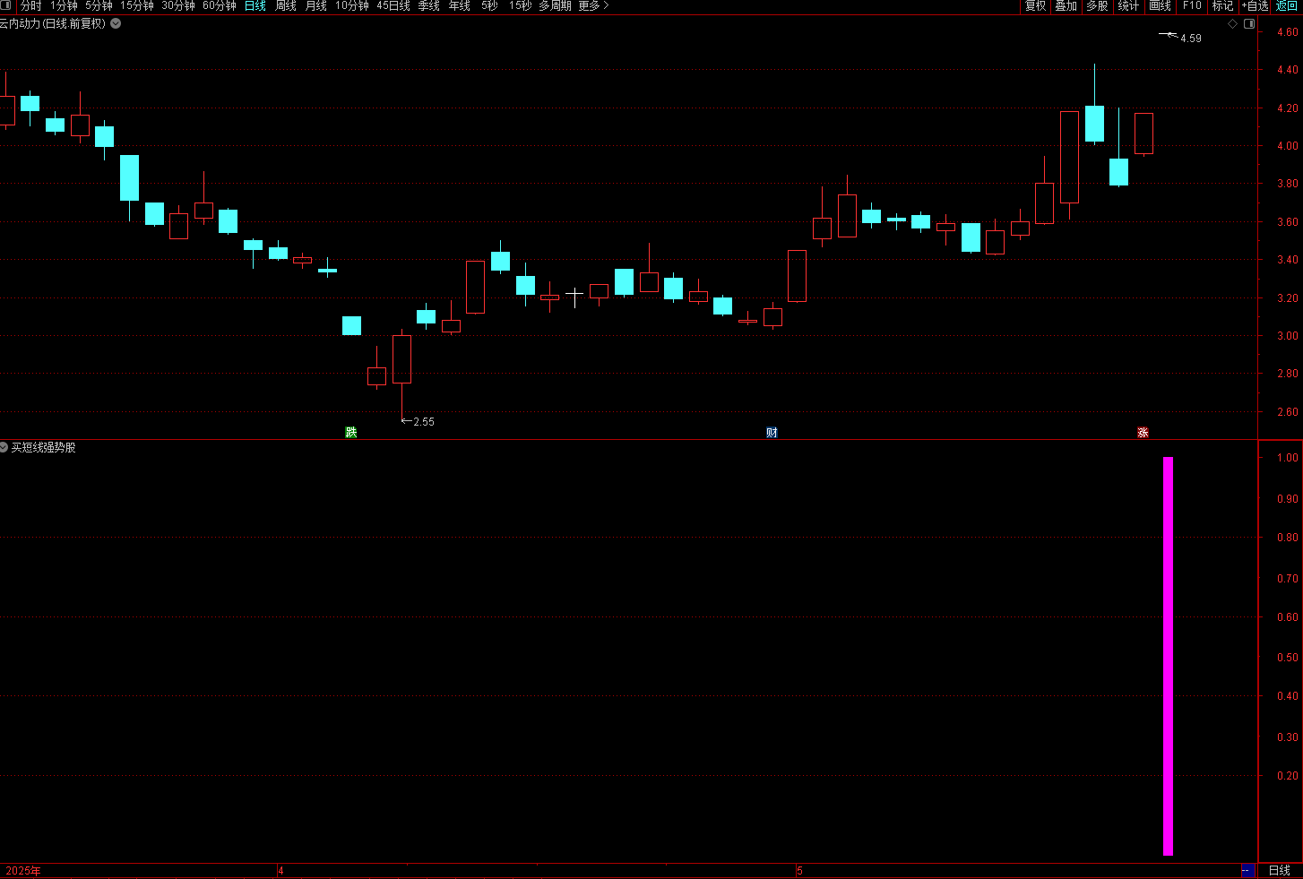Click the 1.00 indicator axis label
This screenshot has width=1303, height=879.
click(x=1287, y=458)
